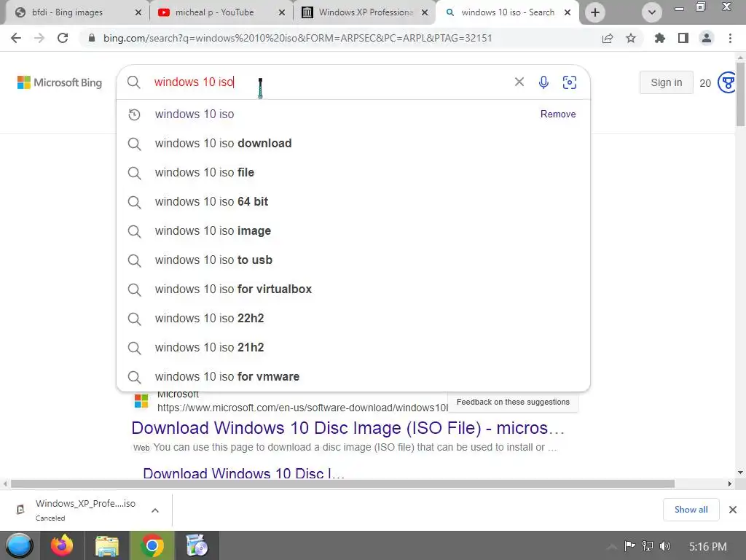The height and width of the screenshot is (560, 746).
Task: Choose suggestion windows 10 iso 21h2
Action: (x=353, y=348)
